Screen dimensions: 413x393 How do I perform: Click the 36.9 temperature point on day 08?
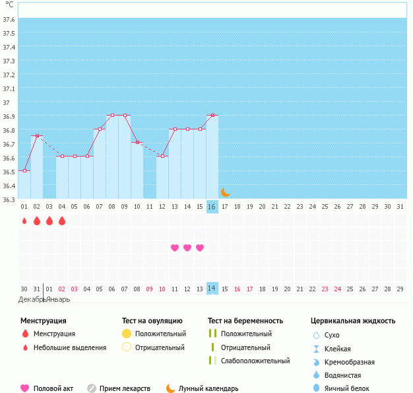[x=112, y=116]
